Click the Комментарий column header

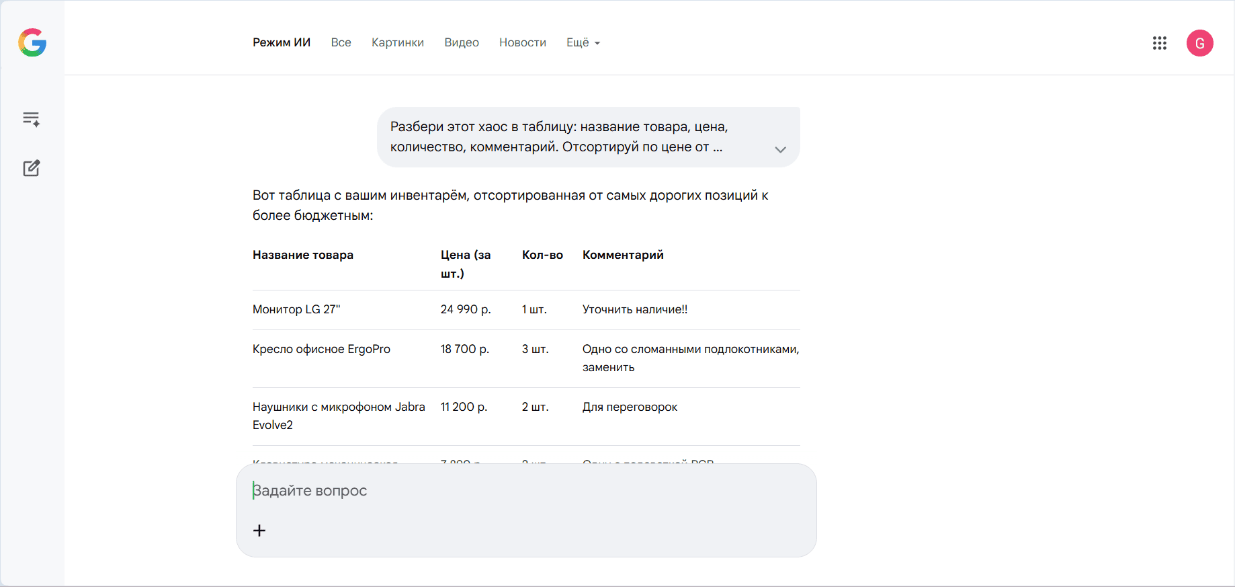tap(623, 255)
